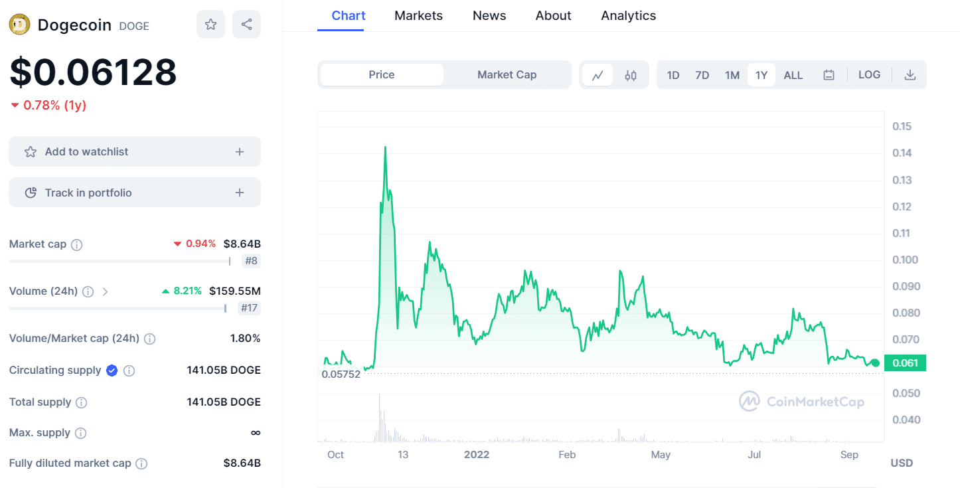The height and width of the screenshot is (488, 960).
Task: Star Dogecoin as a favorite
Action: (x=210, y=25)
